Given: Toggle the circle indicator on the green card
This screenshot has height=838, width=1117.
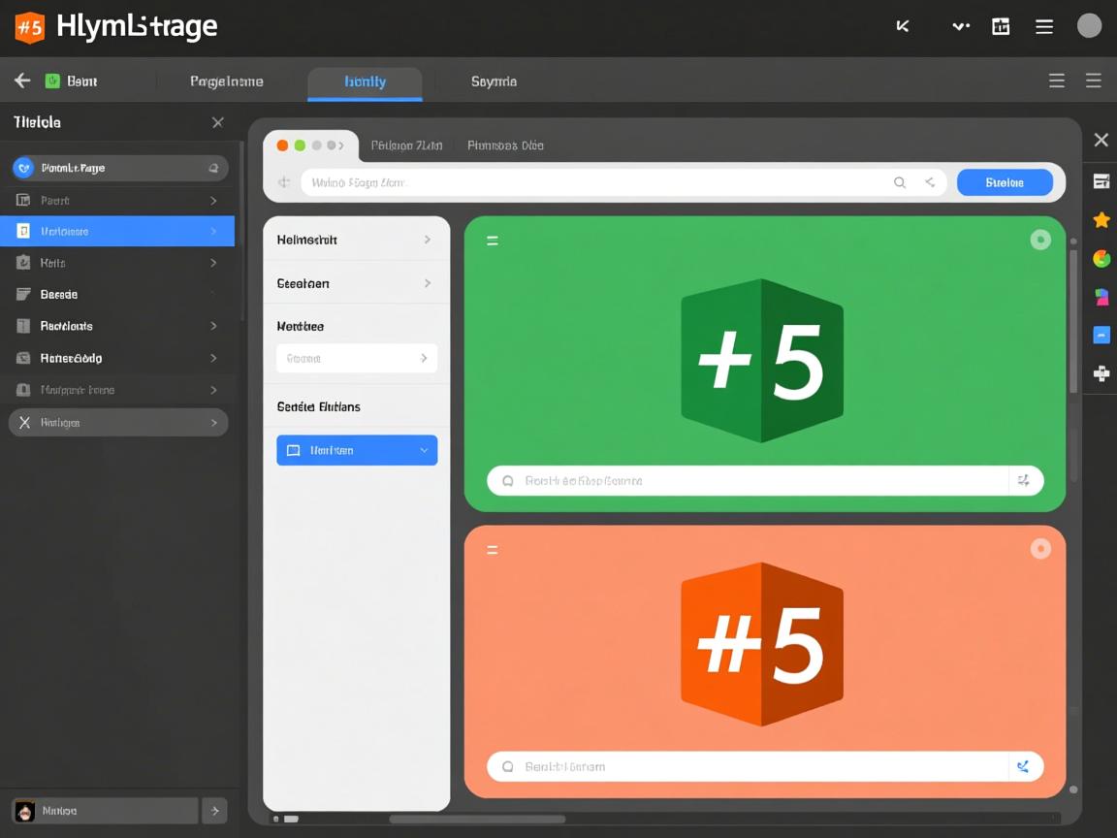Looking at the screenshot, I should point(1040,240).
